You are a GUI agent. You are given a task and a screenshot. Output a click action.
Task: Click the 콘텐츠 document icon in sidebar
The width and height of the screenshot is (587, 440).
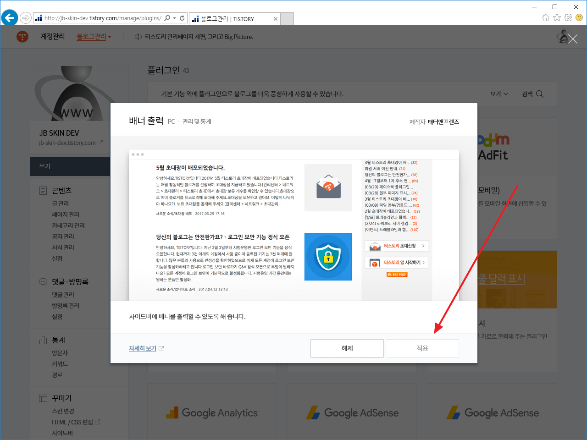43,191
